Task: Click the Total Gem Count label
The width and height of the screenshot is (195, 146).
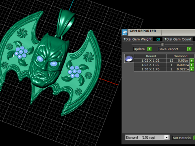Action: pyautogui.click(x=178, y=39)
